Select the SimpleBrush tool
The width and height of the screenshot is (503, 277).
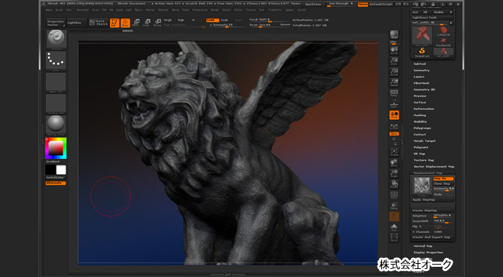click(x=422, y=52)
